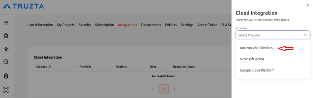The image size is (313, 98).
Task: Choose Google Cloud Platform option
Action: pos(257,70)
